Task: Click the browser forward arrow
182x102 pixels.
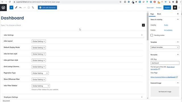Action: coord(6,2)
